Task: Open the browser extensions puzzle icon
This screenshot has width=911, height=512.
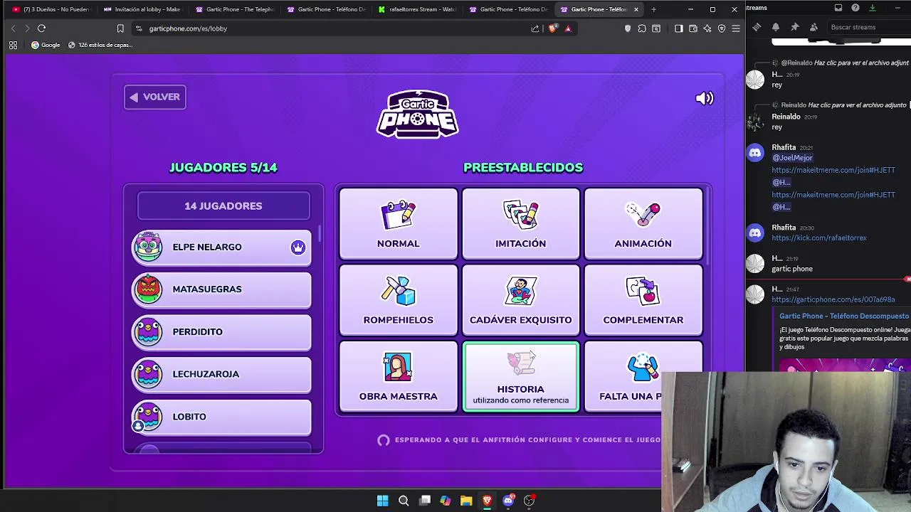Action: pyautogui.click(x=642, y=28)
